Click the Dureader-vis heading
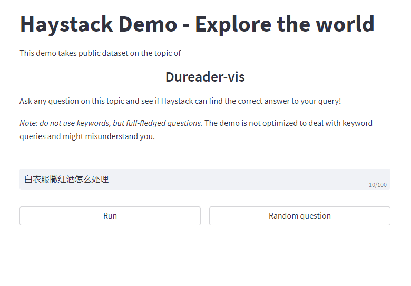 click(x=205, y=77)
